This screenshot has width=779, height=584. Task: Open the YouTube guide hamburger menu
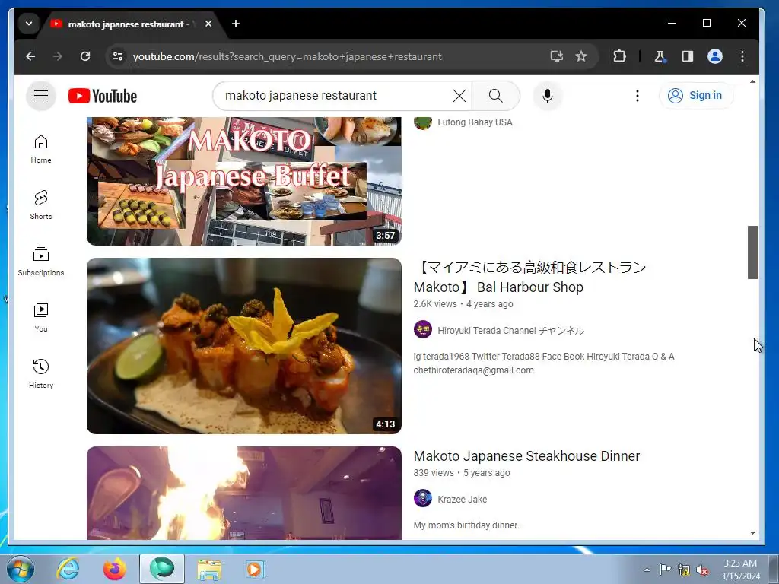pyautogui.click(x=41, y=95)
